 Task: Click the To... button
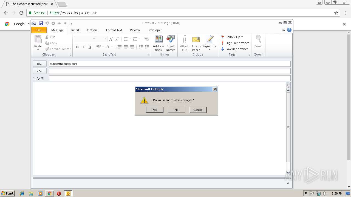click(x=39, y=64)
